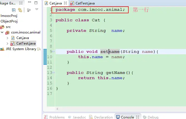Click the blue range indicator in gutter
This screenshot has height=119, width=186.
(45, 57)
